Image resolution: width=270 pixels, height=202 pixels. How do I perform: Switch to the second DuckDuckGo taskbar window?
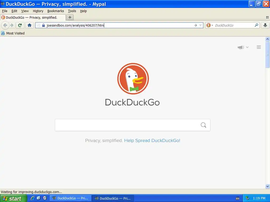tap(113, 198)
